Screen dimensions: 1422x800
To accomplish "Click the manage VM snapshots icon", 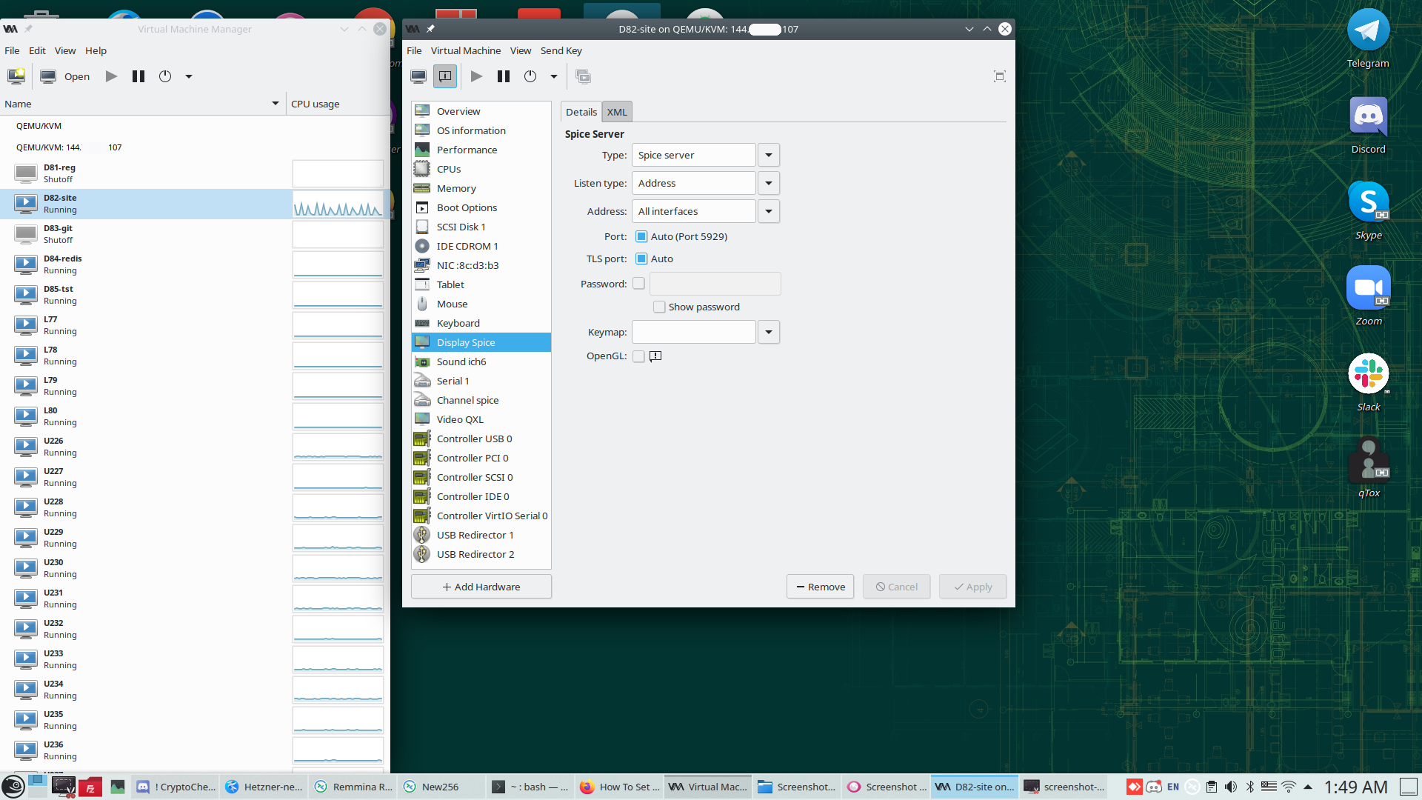I will coord(583,76).
